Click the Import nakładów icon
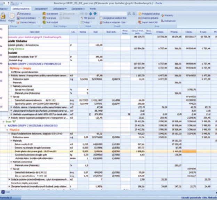 140,22
